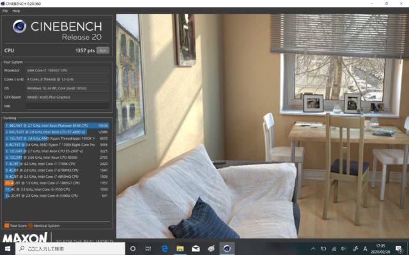Select ranking row Ryzen Threadripper 1950X
Screen dimensions: 409x255
click(57, 138)
